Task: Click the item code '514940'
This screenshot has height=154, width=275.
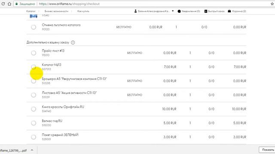Action: (x=46, y=111)
